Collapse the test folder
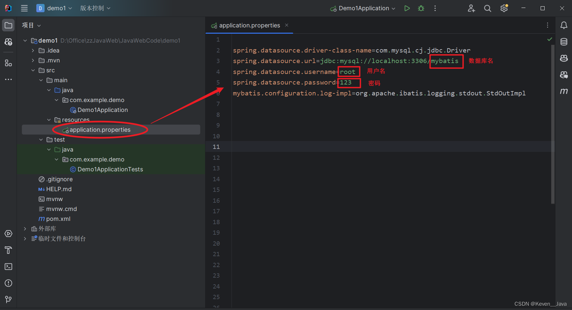This screenshot has width=572, height=310. point(41,140)
